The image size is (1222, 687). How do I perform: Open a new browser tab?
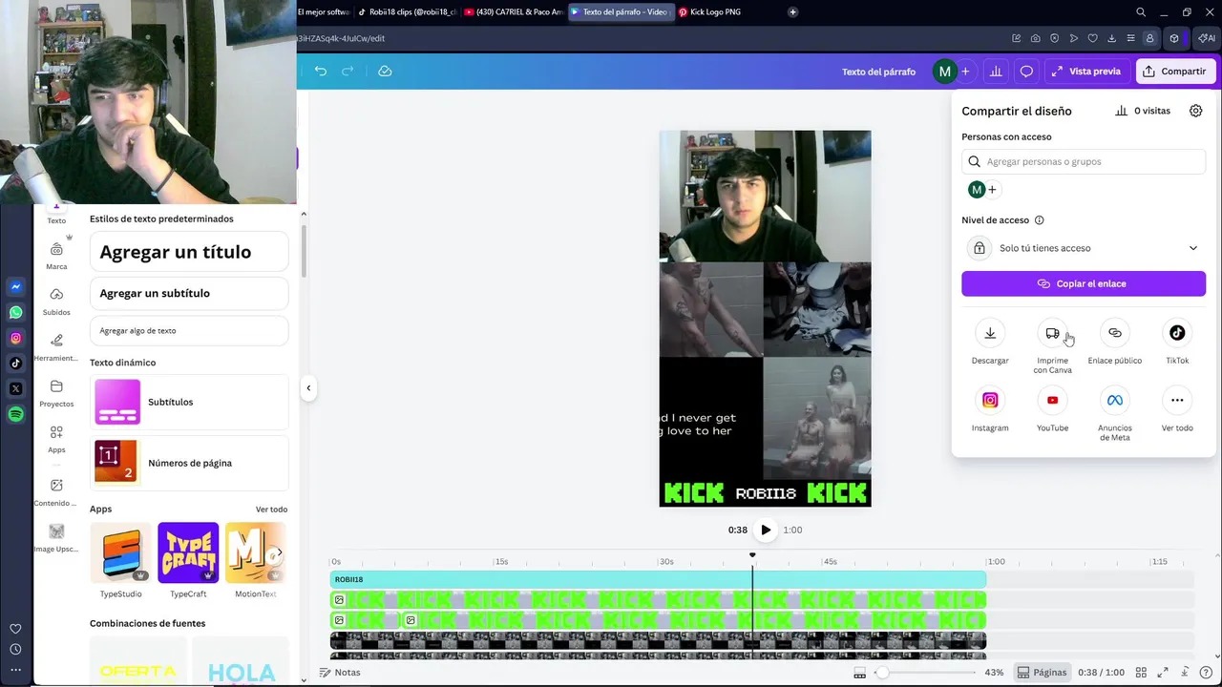click(792, 12)
